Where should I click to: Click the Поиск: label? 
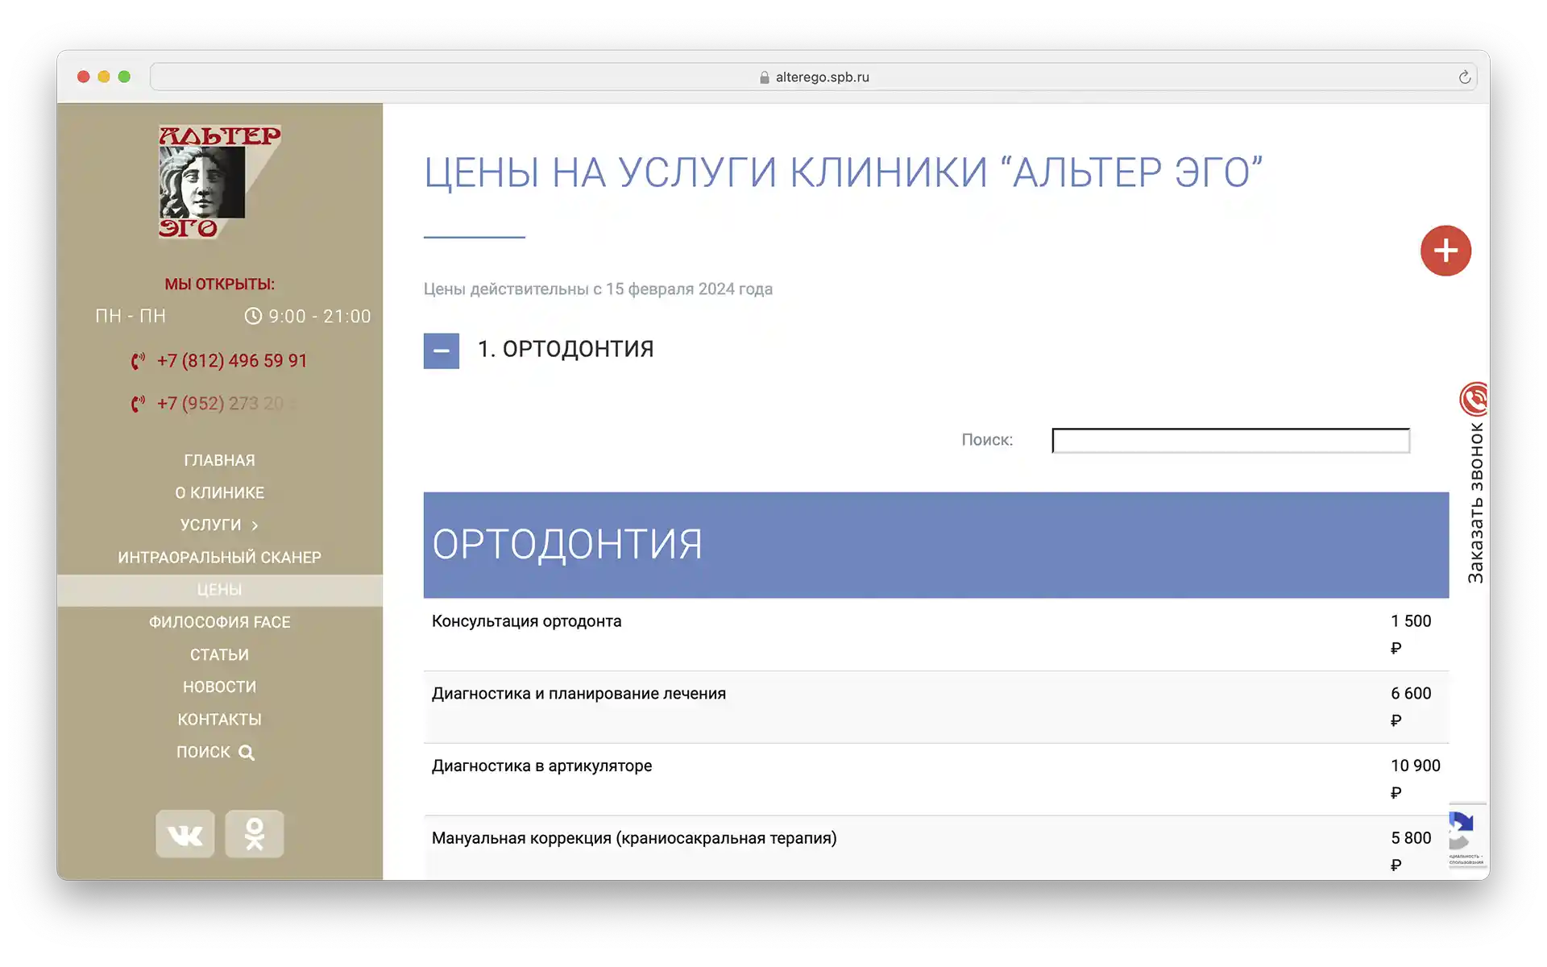click(x=987, y=440)
